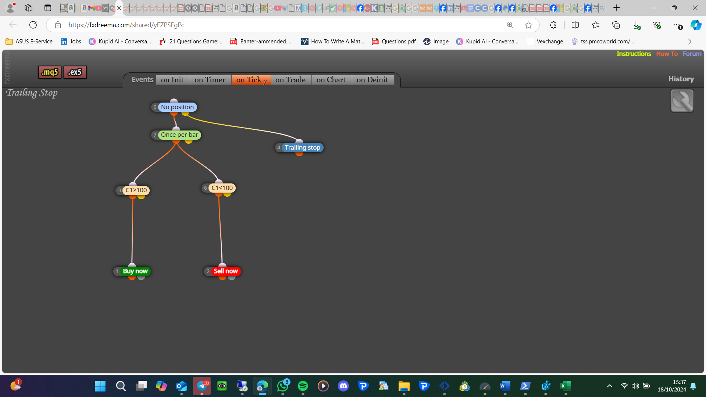
Task: Download the .ex5 compiled file
Action: [x=75, y=72]
